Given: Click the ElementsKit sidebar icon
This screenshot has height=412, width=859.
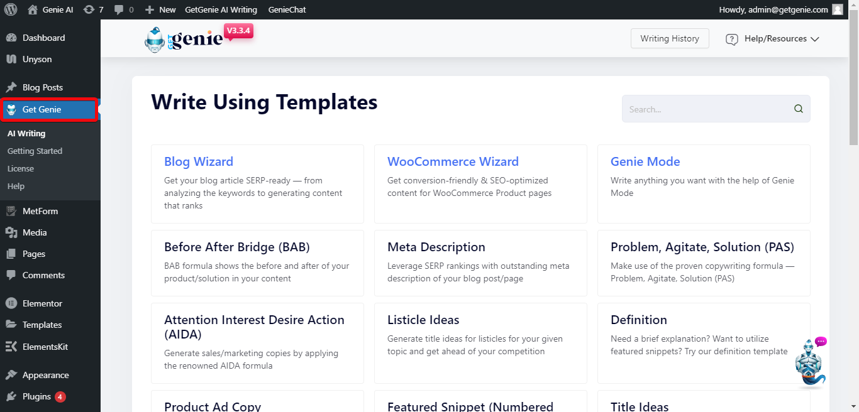Looking at the screenshot, I should [11, 347].
